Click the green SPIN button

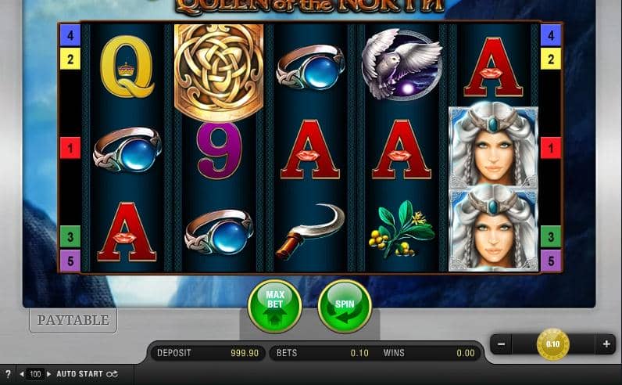coord(345,306)
